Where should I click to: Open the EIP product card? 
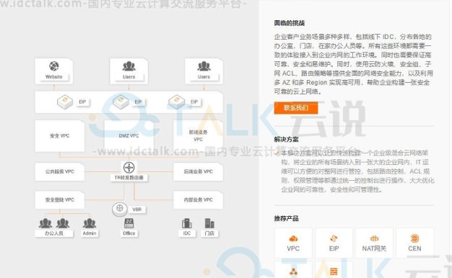[334, 243]
